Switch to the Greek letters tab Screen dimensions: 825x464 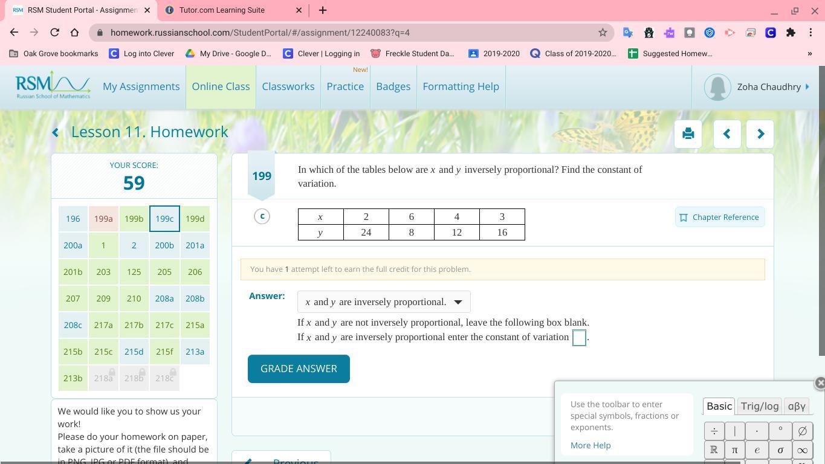(x=797, y=407)
